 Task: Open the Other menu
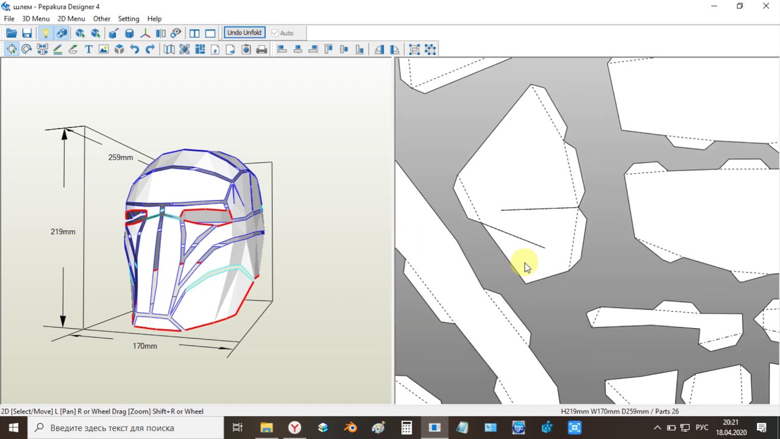tap(102, 19)
